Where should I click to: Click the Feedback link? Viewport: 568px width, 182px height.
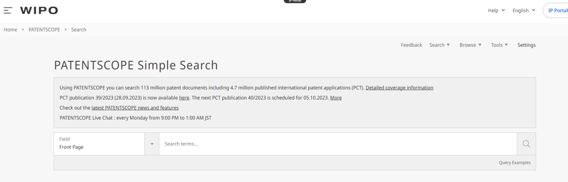(411, 45)
